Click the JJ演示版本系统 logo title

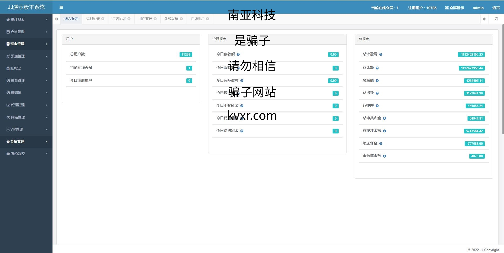(x=26, y=7)
